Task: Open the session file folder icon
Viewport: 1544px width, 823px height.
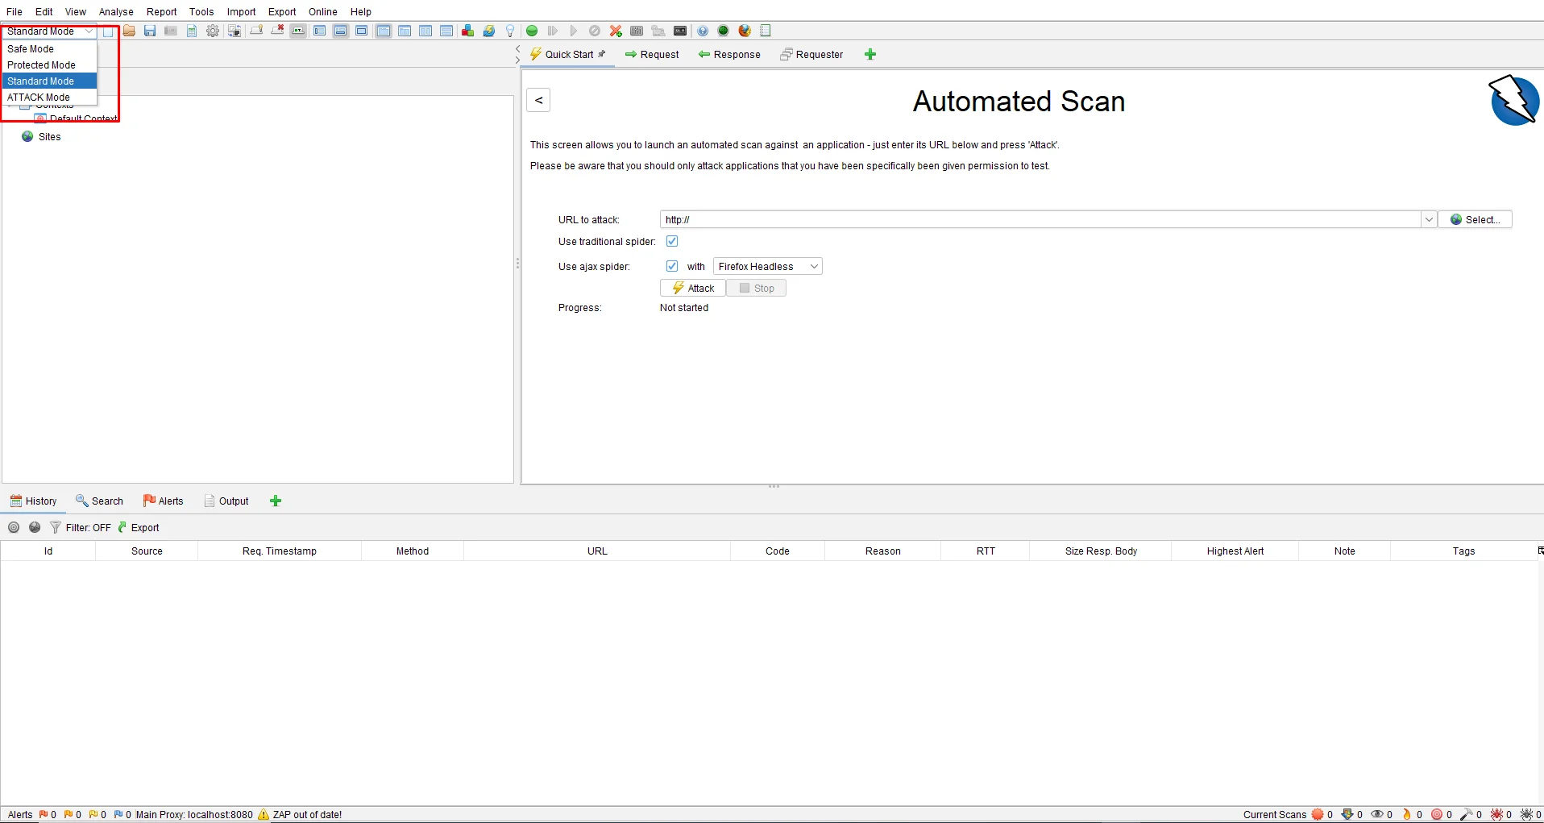Action: point(129,31)
